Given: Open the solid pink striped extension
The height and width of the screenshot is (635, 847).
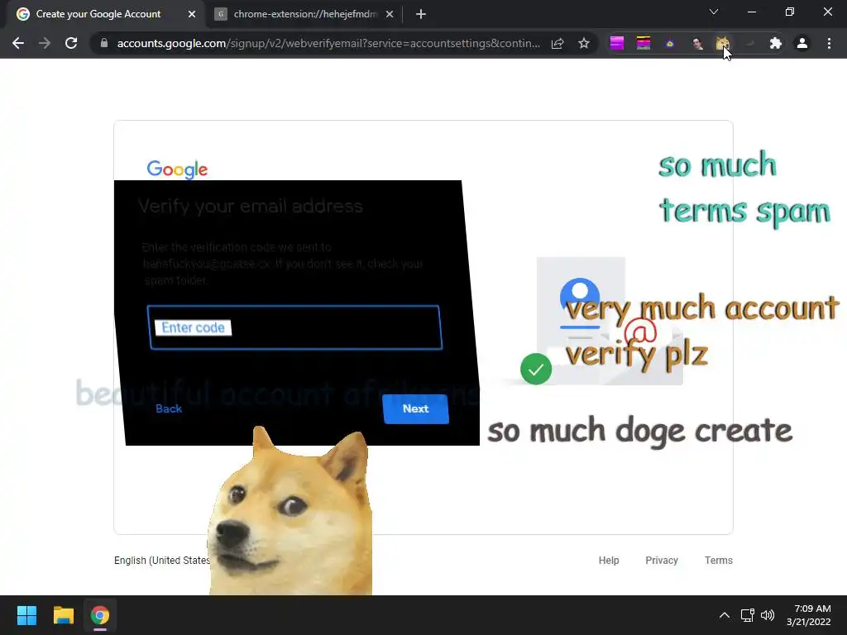Looking at the screenshot, I should (x=617, y=43).
